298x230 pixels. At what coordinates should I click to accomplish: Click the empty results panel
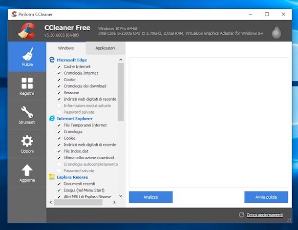(x=209, y=122)
